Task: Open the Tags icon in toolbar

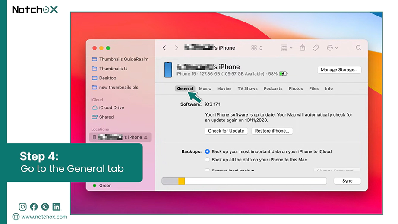Action: pyautogui.click(x=316, y=48)
